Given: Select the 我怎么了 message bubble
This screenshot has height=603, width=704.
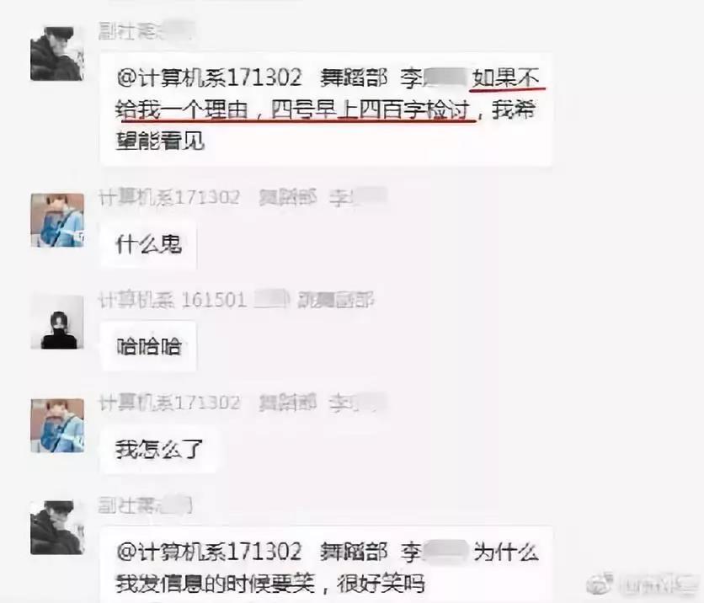Looking at the screenshot, I should pos(159,450).
